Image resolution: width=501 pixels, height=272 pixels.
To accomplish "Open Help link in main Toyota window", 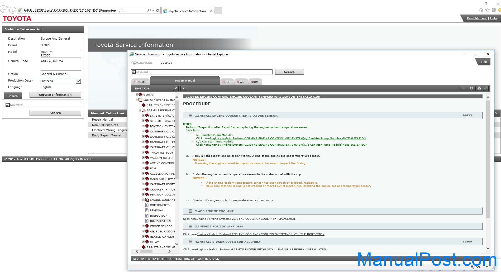I will point(493,18).
